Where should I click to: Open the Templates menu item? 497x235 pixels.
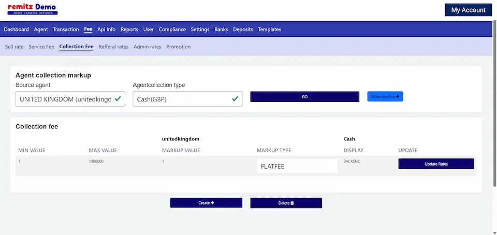pyautogui.click(x=269, y=30)
